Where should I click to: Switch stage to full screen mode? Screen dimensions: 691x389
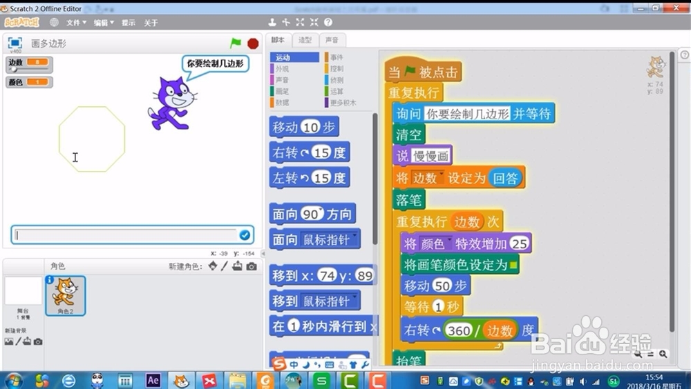click(15, 43)
